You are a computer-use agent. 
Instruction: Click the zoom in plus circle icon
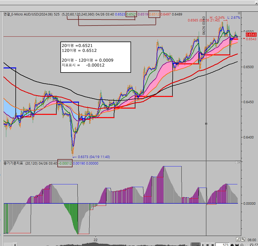(242, 245)
